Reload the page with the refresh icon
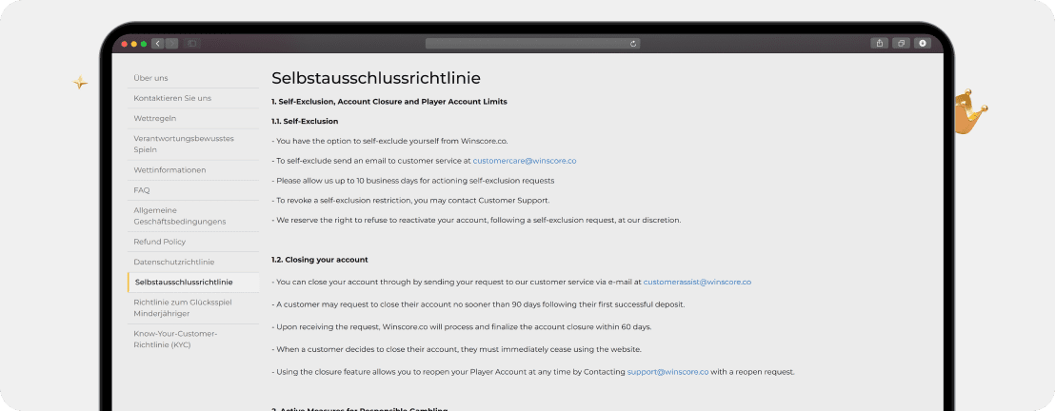The width and height of the screenshot is (1055, 411). (x=633, y=44)
